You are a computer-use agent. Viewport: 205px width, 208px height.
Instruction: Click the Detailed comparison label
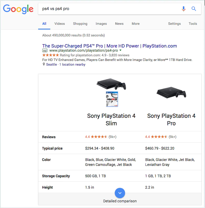[x=120, y=201]
